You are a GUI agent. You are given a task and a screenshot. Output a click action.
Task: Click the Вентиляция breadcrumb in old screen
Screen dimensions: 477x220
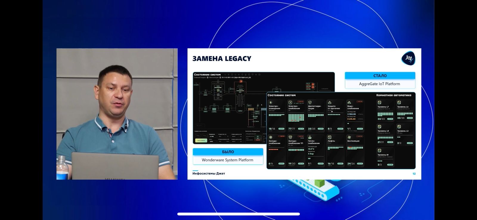coord(214,77)
